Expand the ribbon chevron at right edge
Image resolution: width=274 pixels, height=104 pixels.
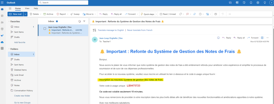[273, 15]
